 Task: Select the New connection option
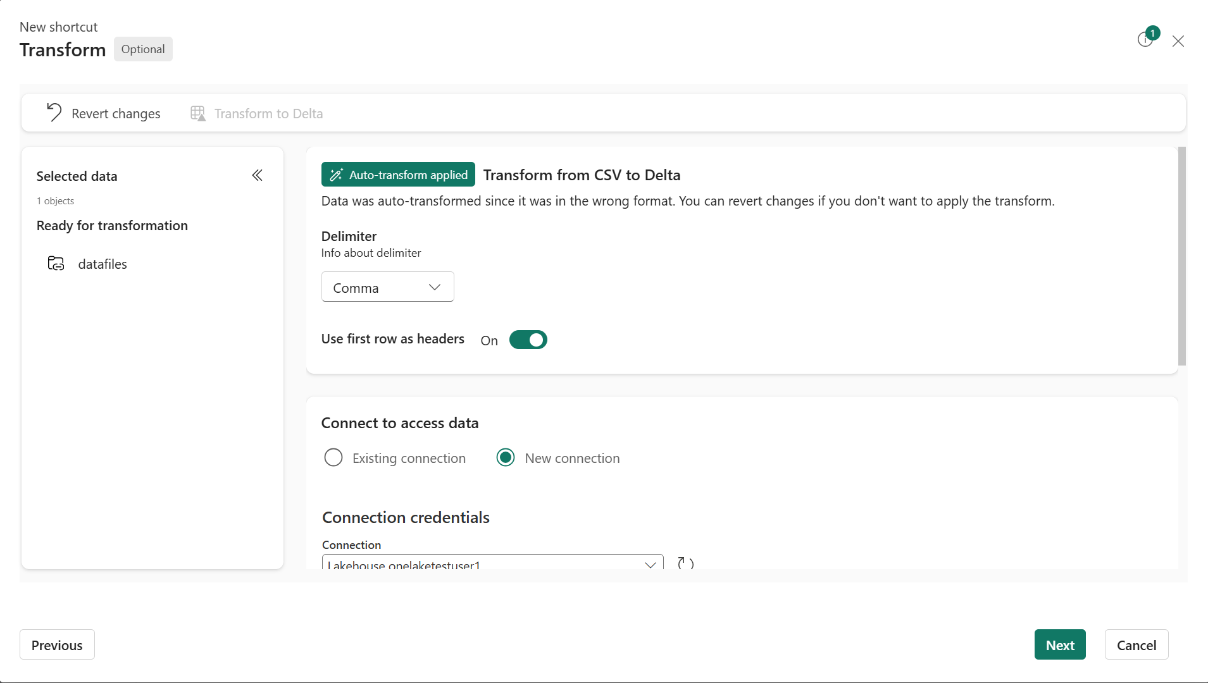click(506, 457)
